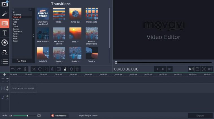Image resolution: width=214 pixels, height=119 pixels.
Task: Adjust the timeline Scale slider
Action: [27, 116]
